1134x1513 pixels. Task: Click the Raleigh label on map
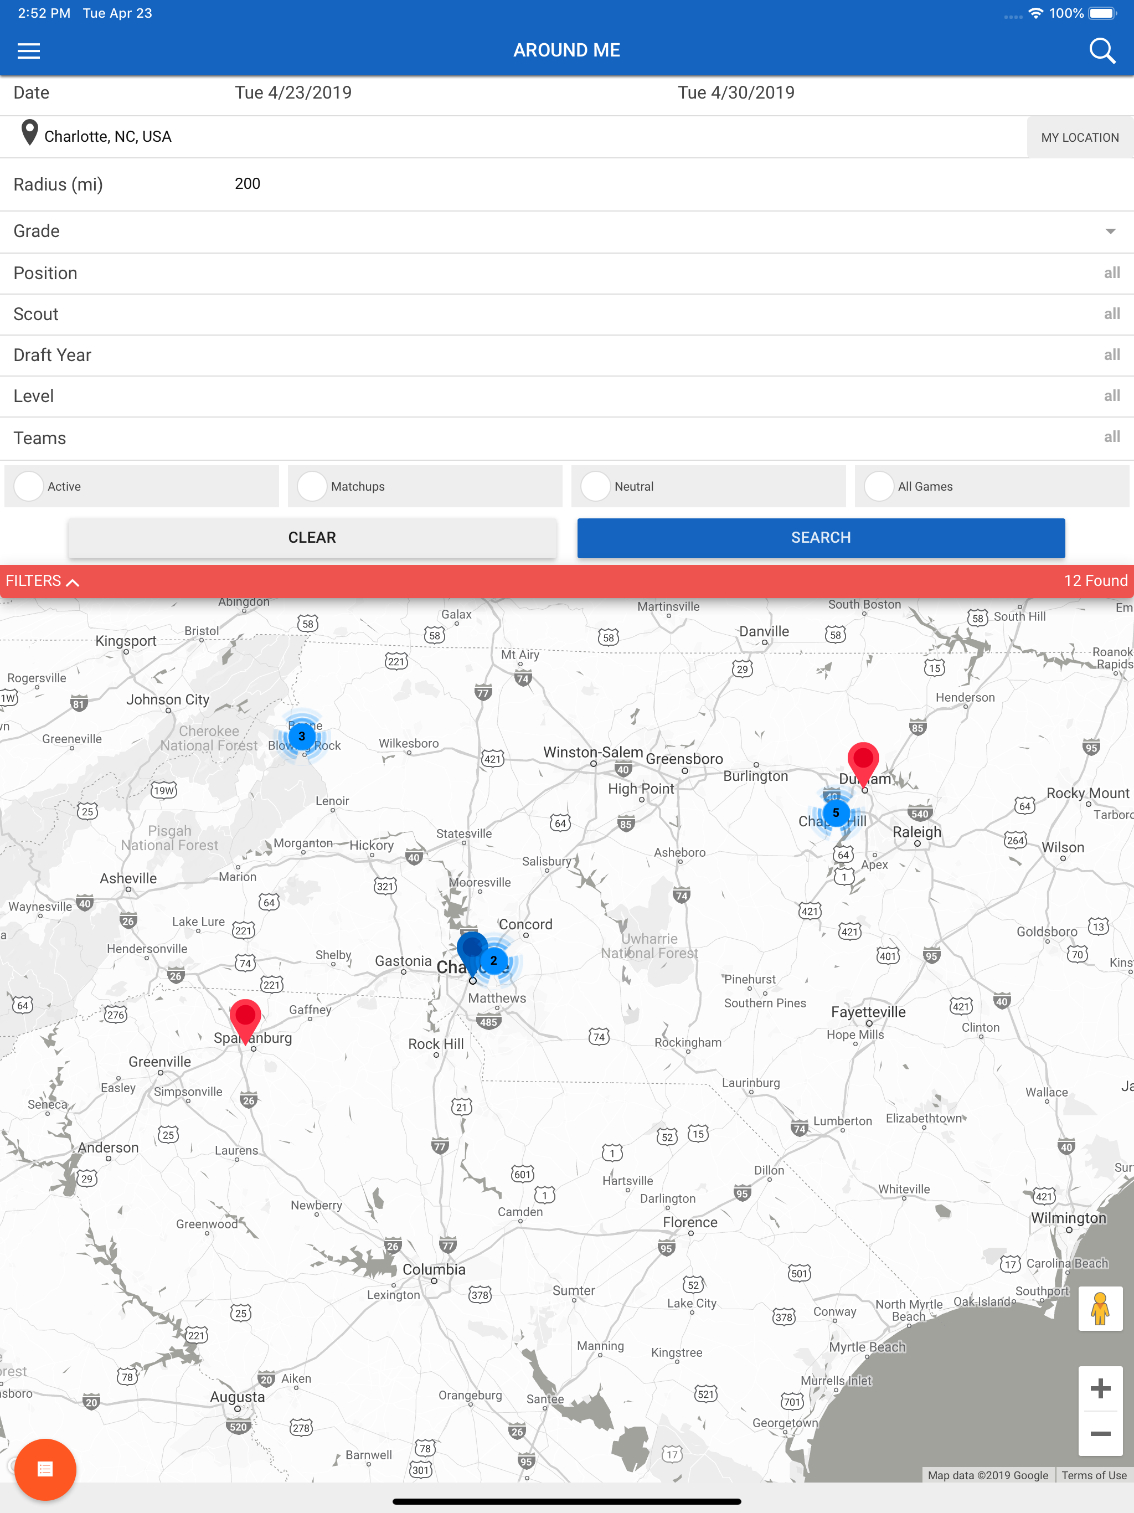click(916, 832)
